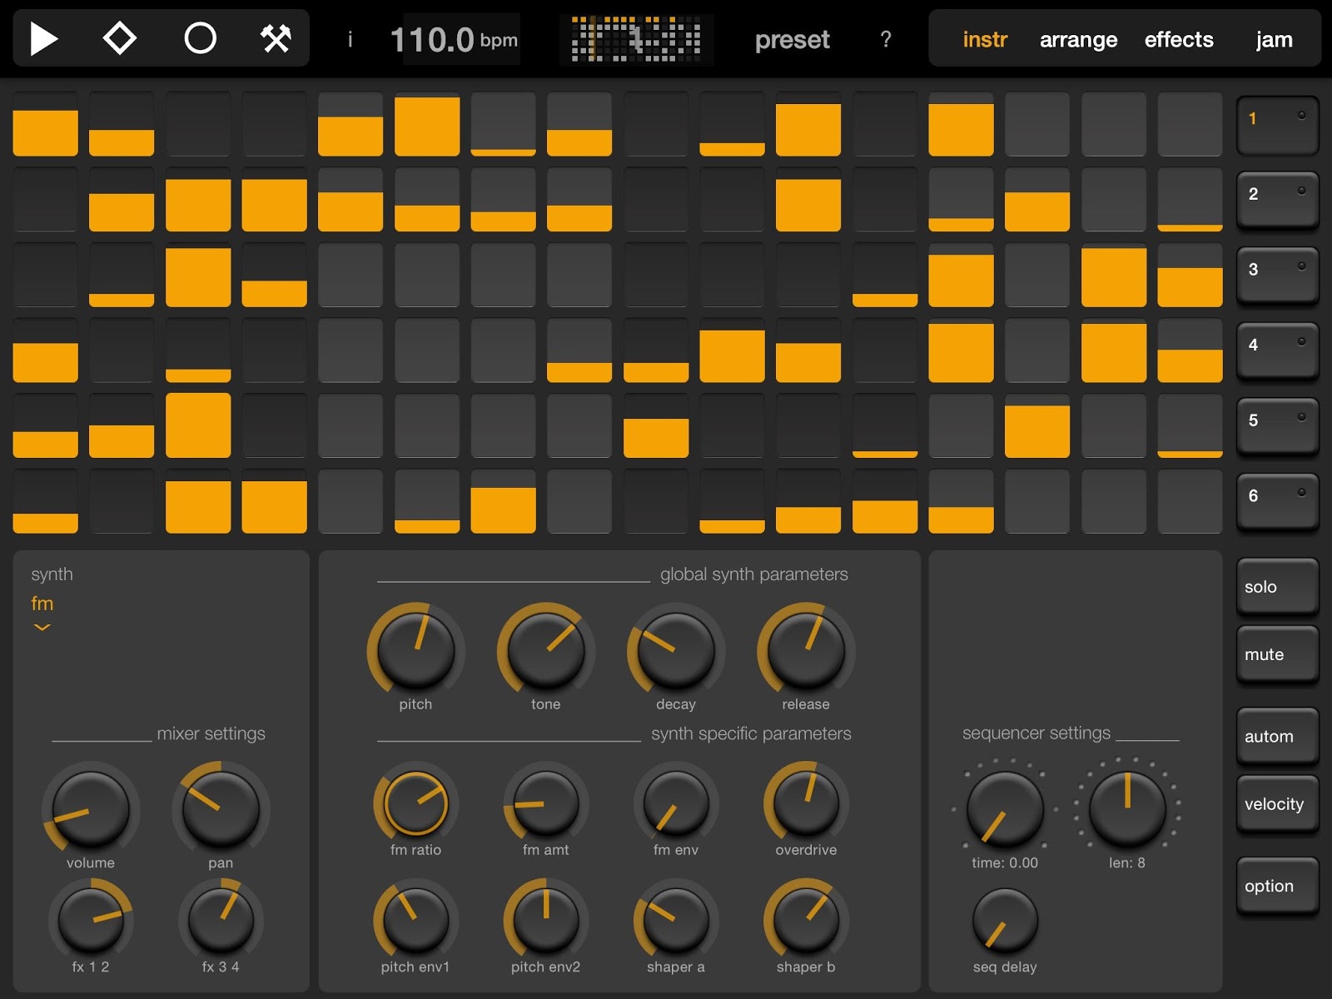Click the seq delay knob
Screen dimensions: 1332x999
point(1005,921)
